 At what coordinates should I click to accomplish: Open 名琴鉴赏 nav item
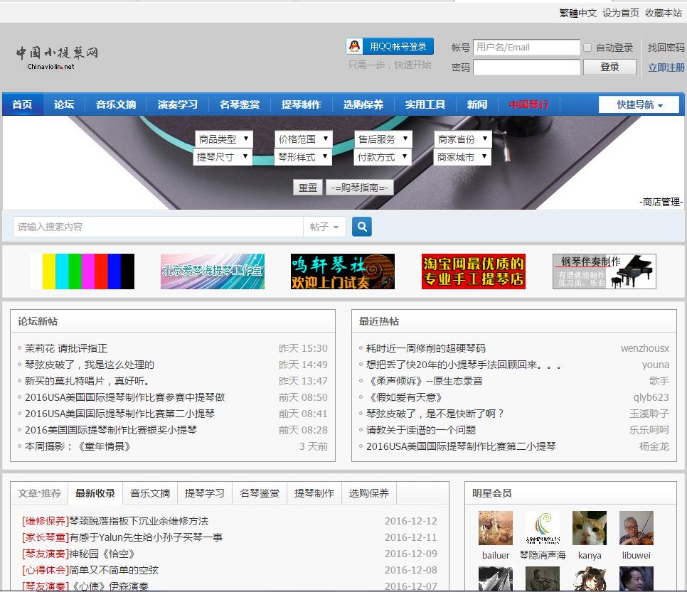240,104
